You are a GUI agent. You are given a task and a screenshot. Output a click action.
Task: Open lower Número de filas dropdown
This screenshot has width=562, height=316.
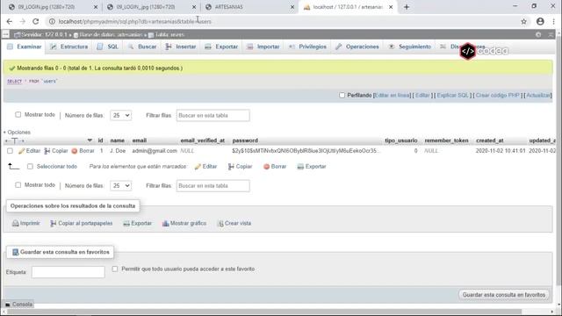click(x=121, y=185)
